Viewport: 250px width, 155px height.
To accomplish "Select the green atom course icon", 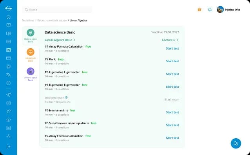I will pos(31,33).
